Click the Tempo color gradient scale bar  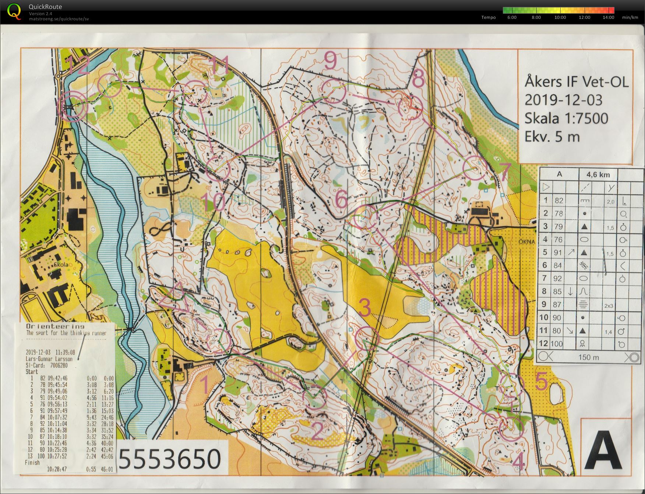(x=558, y=10)
